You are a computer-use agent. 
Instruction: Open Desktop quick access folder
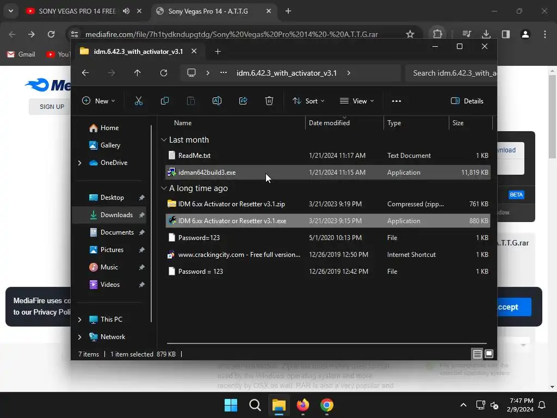[109, 197]
